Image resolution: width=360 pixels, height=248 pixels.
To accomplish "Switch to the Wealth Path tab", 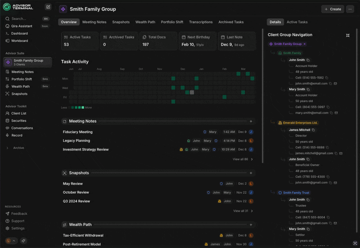I will pos(145,22).
